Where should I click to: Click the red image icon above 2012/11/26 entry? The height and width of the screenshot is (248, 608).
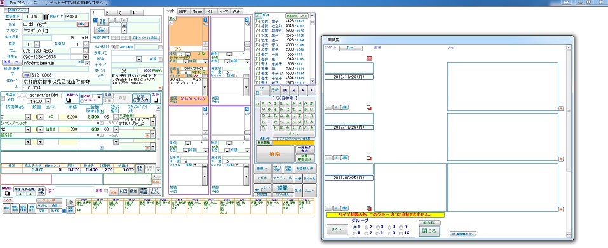point(369,58)
